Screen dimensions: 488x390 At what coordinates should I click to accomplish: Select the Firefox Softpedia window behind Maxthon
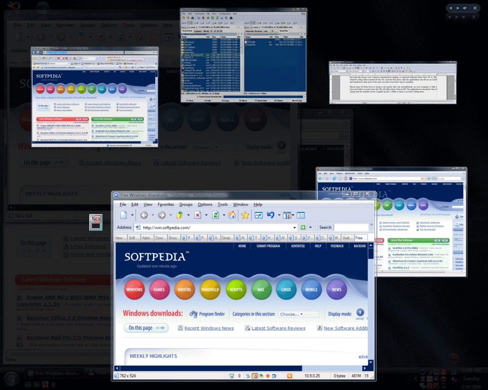420,222
